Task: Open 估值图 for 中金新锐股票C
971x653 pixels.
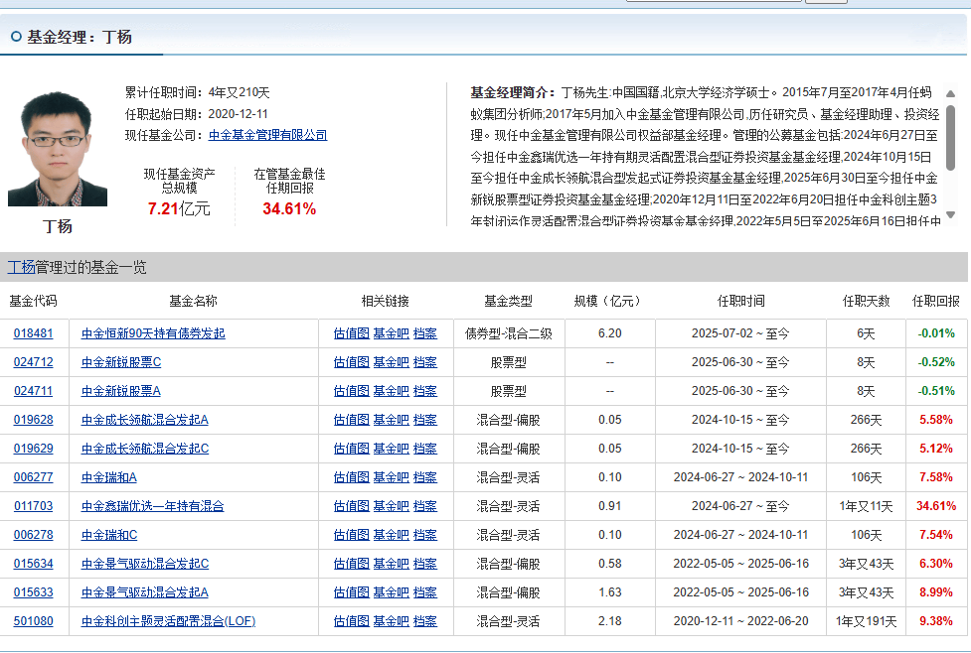Action: (352, 362)
